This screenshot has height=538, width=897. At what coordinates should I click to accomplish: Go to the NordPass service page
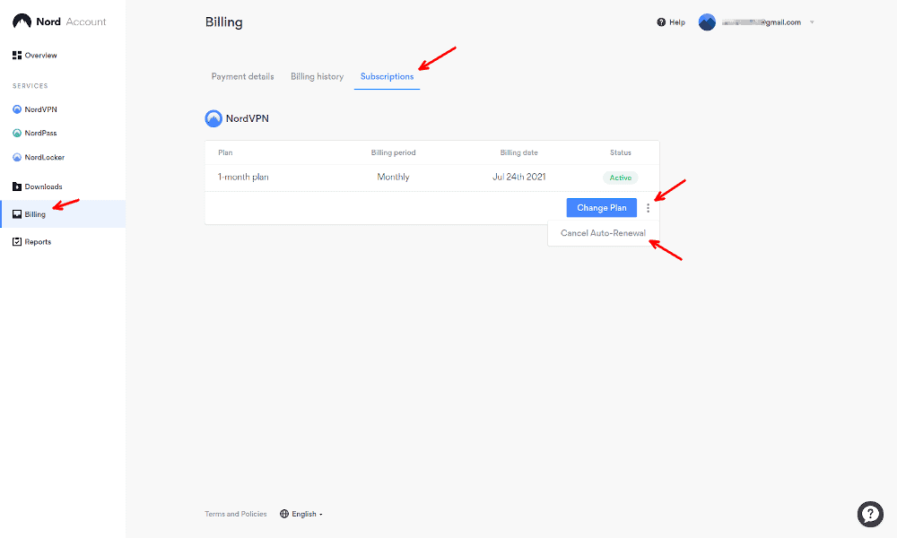tap(40, 133)
